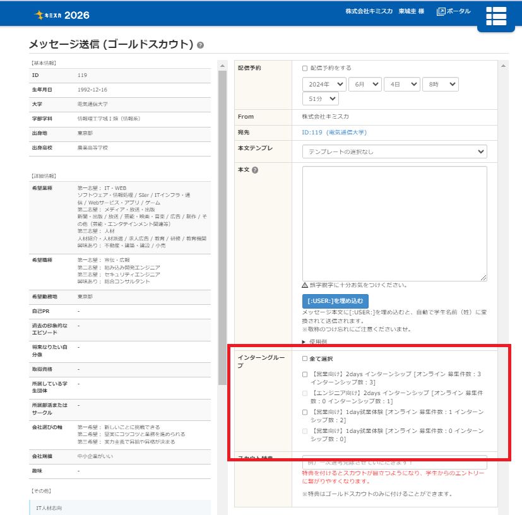This screenshot has width=522, height=515.
Task: Click the ポータル link in header
Action: [458, 11]
